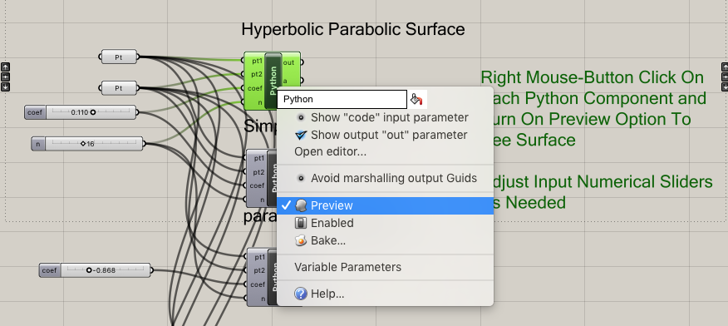Click the top-left up arrow widget icon

click(x=5, y=67)
